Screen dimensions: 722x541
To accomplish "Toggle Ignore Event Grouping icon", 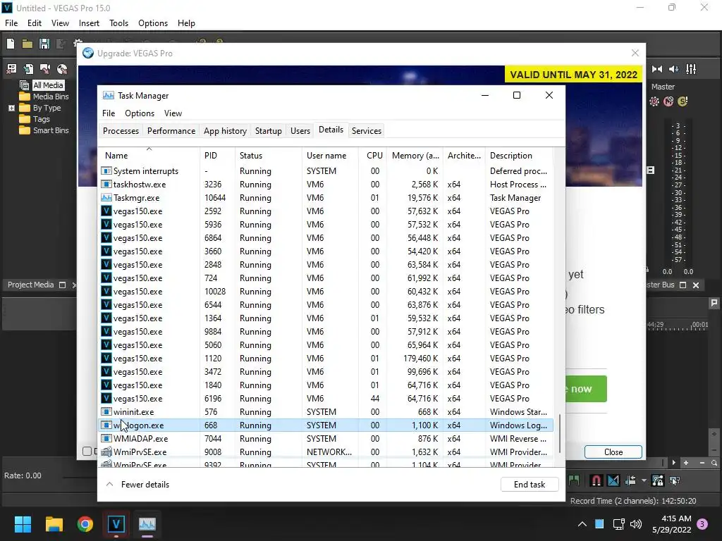I will click(675, 480).
